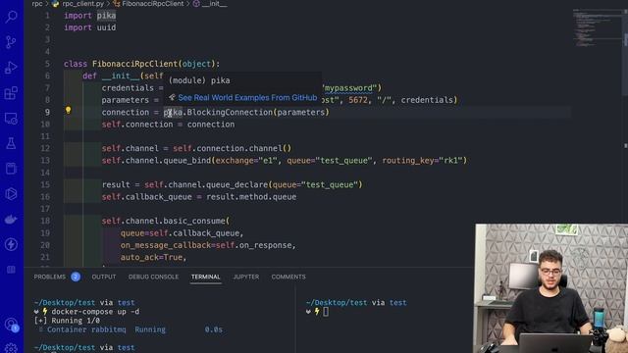Click the Problems count badge

coord(76,277)
